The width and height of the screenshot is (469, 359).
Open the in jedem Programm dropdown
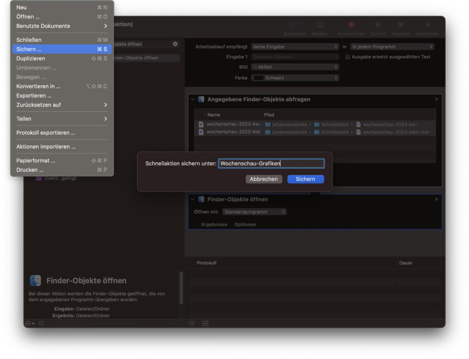392,47
